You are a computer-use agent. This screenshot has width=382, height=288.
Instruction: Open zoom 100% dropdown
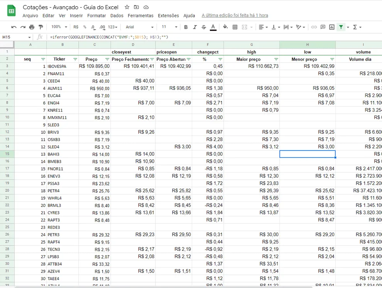[59, 27]
